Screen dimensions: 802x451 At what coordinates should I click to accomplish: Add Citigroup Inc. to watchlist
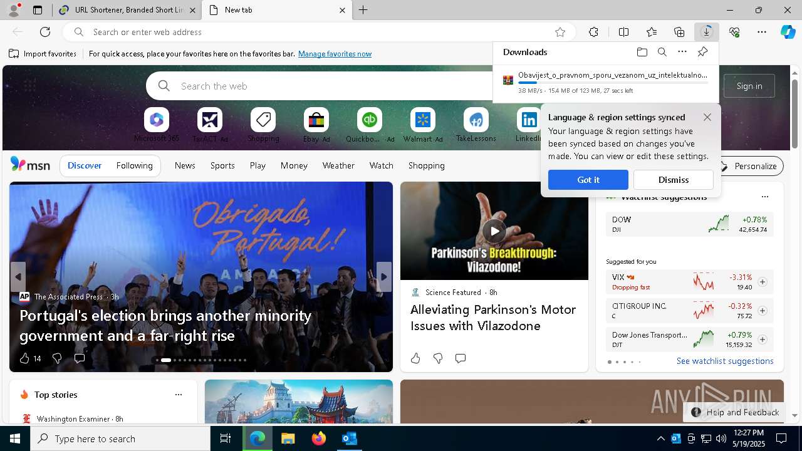click(x=763, y=311)
